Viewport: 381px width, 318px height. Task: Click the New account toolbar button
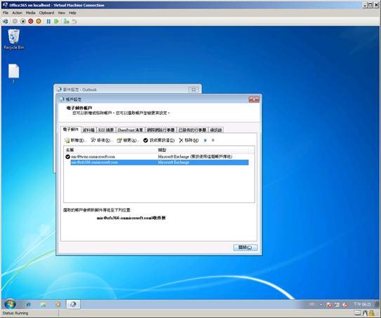point(75,140)
